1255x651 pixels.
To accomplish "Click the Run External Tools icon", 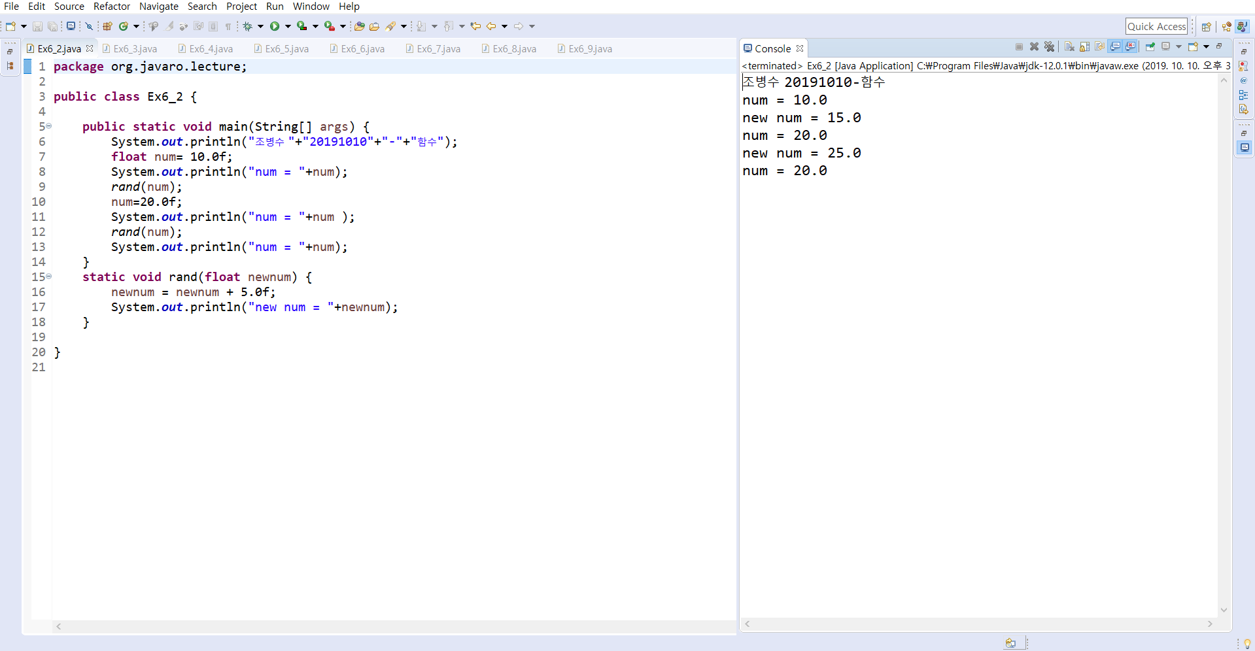I will point(330,27).
